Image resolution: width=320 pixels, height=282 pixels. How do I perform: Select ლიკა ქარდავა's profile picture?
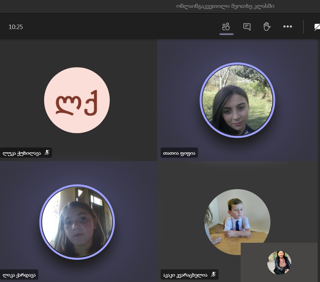click(x=77, y=222)
